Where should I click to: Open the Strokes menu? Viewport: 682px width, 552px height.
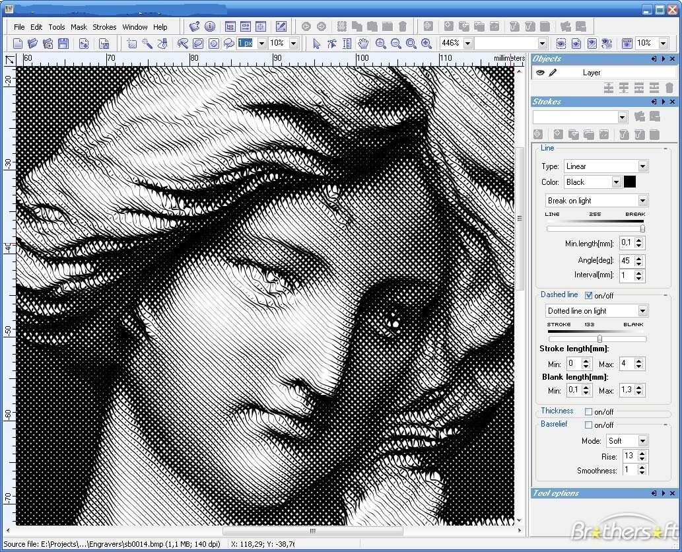[104, 27]
